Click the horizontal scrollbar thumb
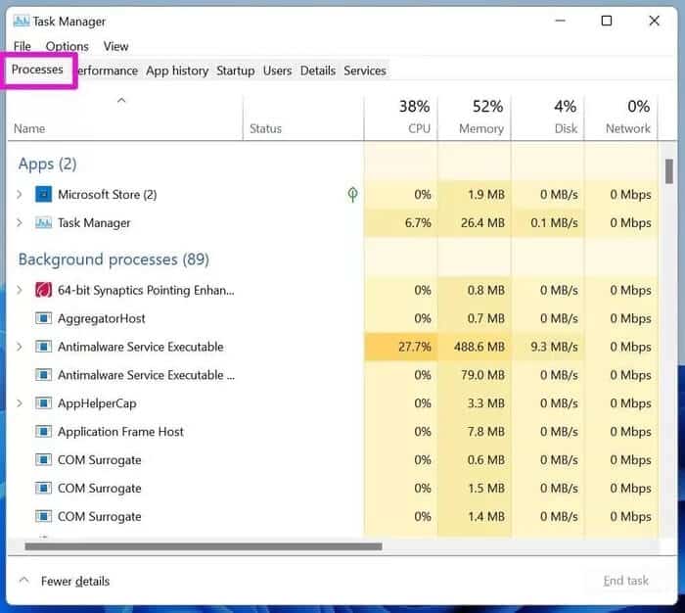This screenshot has height=613, width=685. click(204, 546)
